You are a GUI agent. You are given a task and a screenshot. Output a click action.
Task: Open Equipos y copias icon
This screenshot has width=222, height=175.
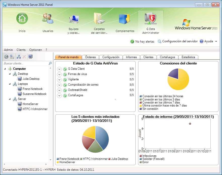(74, 19)
